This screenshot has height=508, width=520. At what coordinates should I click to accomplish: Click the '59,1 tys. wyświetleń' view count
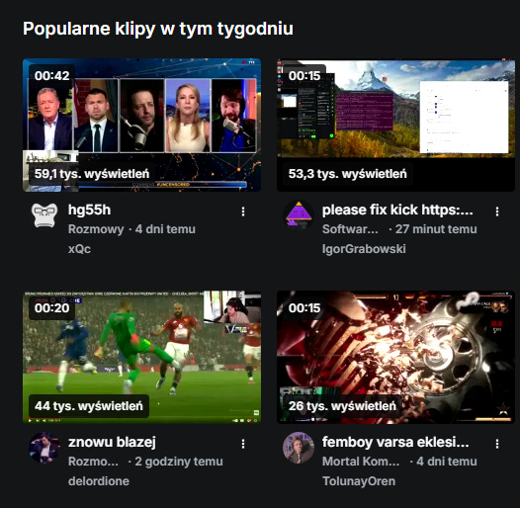point(92,174)
